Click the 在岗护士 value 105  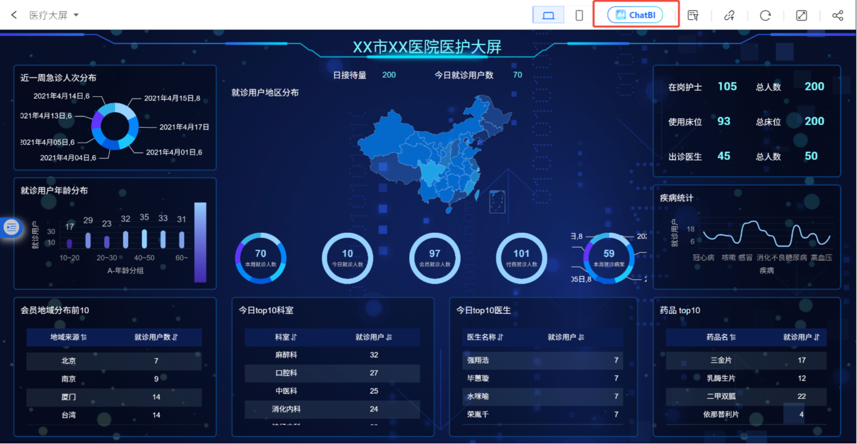click(x=727, y=86)
